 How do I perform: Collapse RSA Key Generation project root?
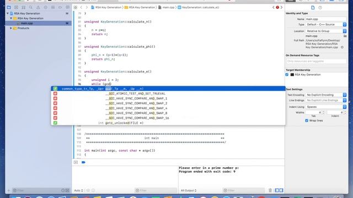tap(8, 13)
